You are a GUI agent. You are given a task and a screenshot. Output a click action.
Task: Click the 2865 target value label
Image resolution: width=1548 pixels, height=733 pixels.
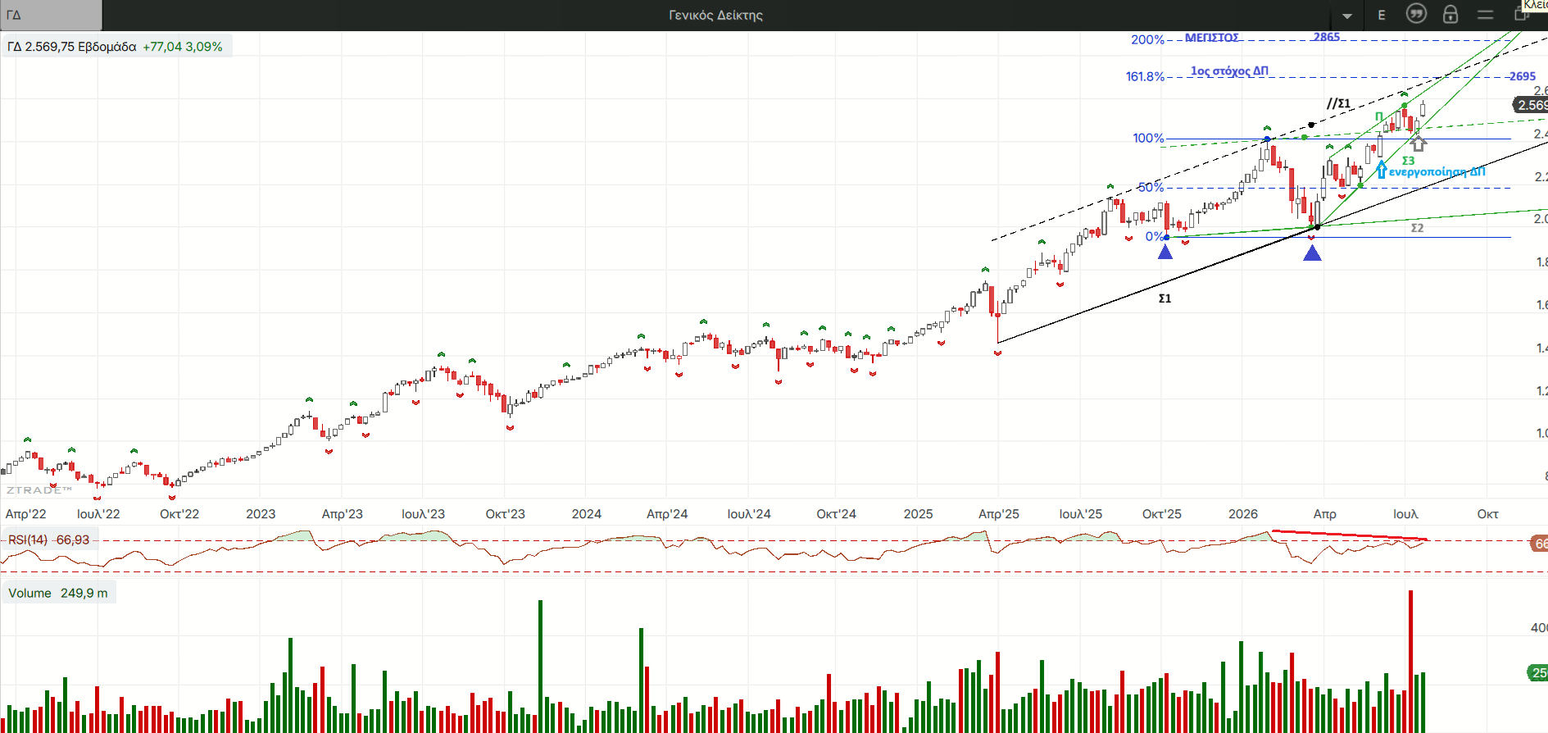point(1326,37)
